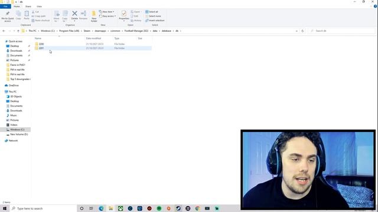
Task: Open Properties from the ribbon
Action: tap(124, 16)
